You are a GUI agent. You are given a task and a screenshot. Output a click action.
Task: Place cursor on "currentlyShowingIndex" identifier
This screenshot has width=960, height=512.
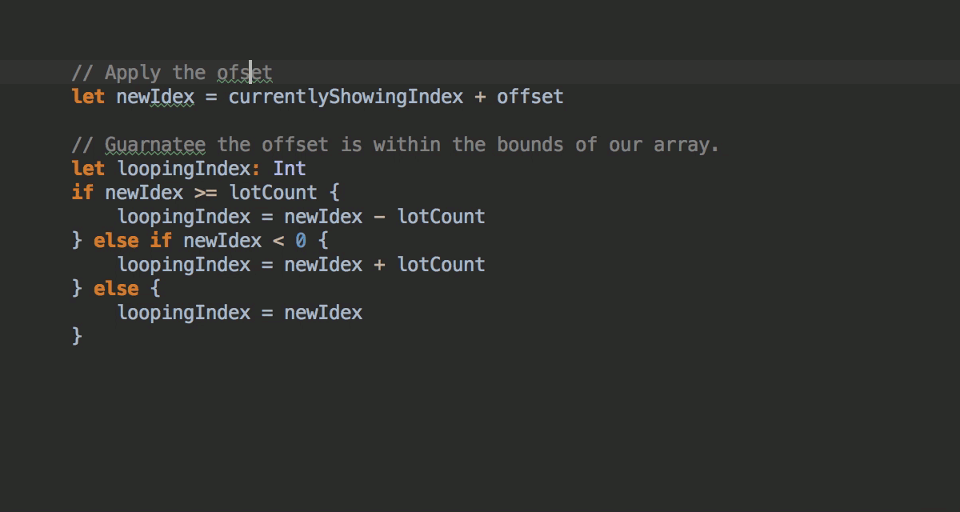346,97
